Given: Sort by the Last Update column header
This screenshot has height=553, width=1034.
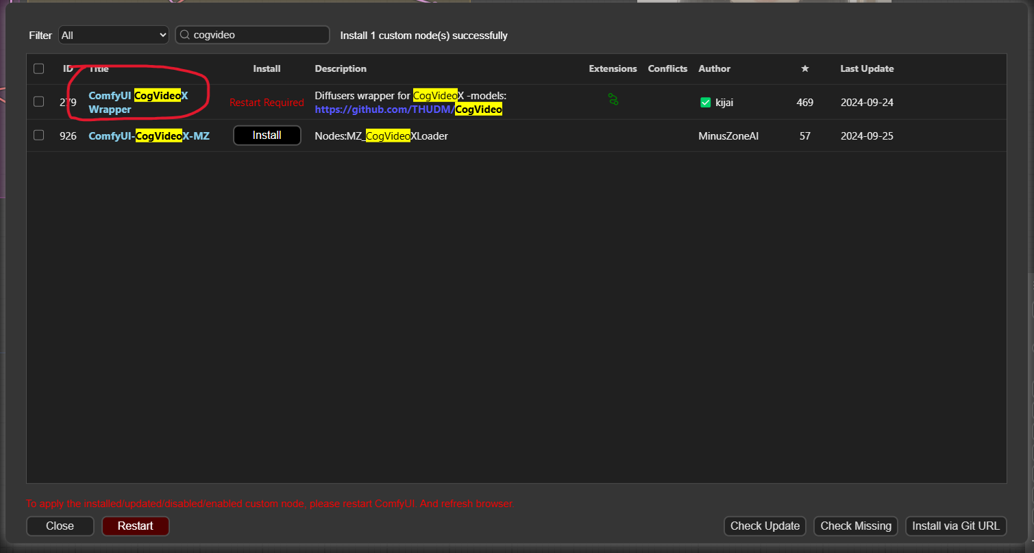Looking at the screenshot, I should click(867, 68).
